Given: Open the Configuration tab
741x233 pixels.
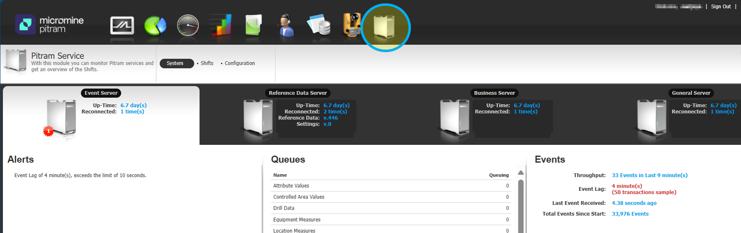Looking at the screenshot, I should 239,63.
